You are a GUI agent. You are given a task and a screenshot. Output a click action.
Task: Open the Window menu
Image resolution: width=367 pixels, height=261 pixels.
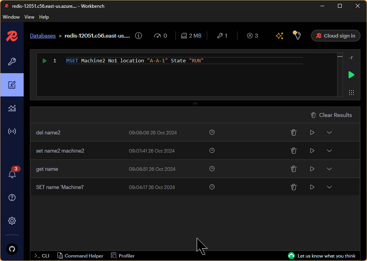(11, 17)
